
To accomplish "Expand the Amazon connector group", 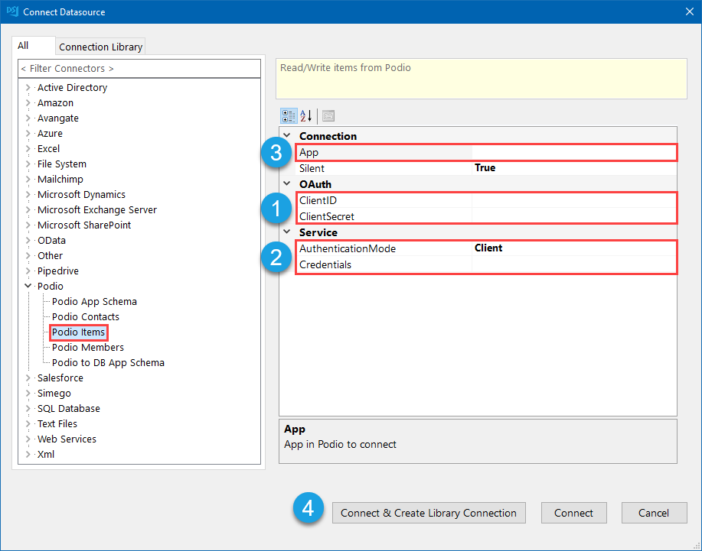I will [x=28, y=102].
